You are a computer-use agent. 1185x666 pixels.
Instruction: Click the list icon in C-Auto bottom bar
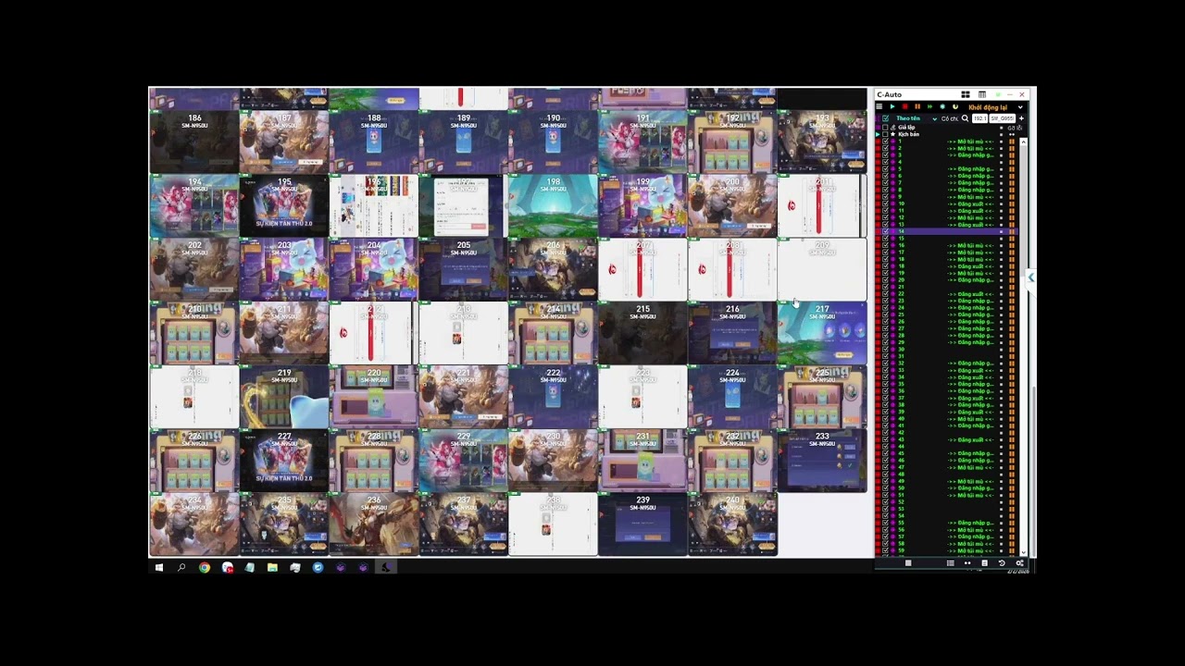click(x=951, y=562)
